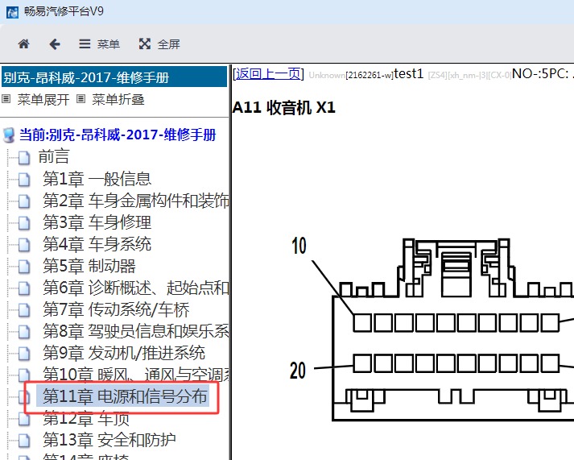The height and width of the screenshot is (460, 574).
Task: Enter fullscreen with 全屏 button
Action: click(x=159, y=44)
